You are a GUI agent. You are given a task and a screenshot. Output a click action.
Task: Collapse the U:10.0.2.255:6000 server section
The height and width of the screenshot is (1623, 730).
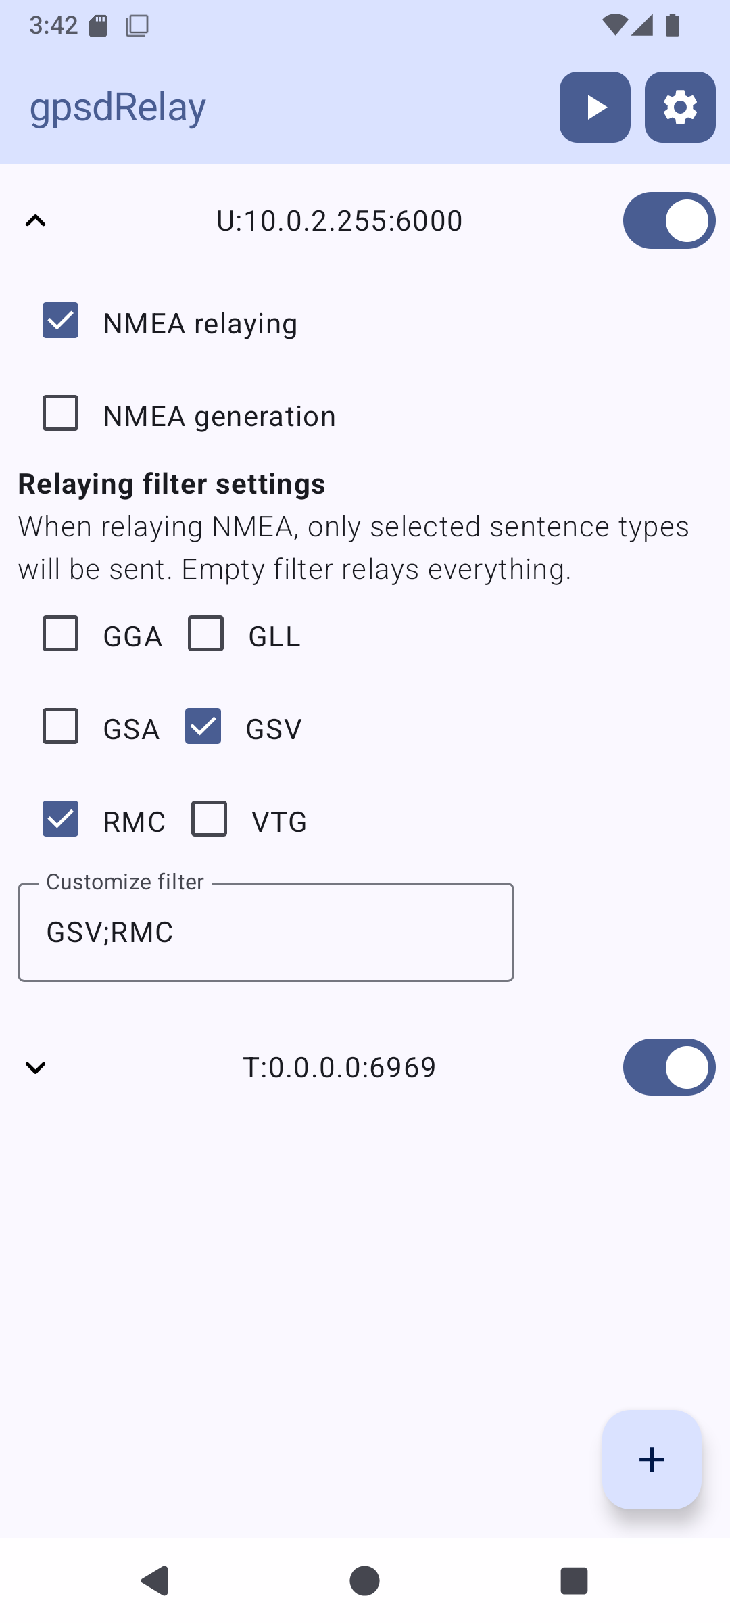(35, 220)
